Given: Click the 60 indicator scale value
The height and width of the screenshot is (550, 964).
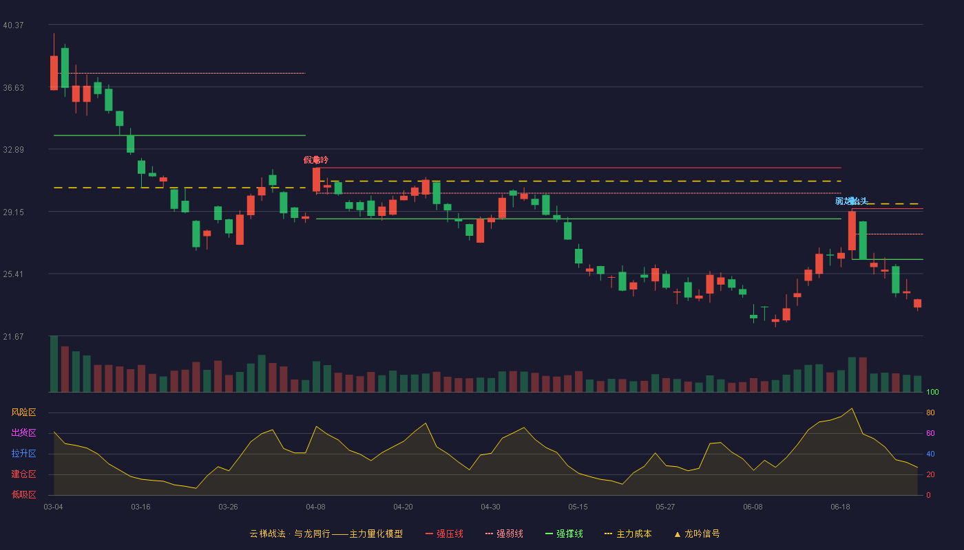Looking at the screenshot, I should (930, 433).
